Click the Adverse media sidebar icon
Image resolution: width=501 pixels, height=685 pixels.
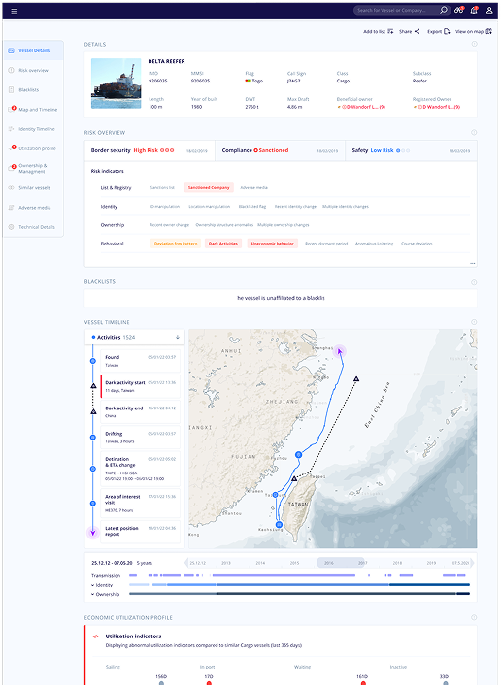pos(11,208)
